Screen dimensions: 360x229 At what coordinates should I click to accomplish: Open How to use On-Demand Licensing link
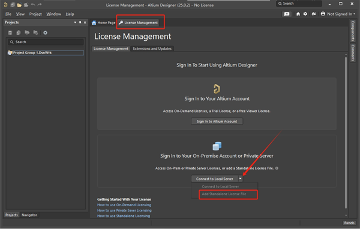pyautogui.click(x=124, y=205)
